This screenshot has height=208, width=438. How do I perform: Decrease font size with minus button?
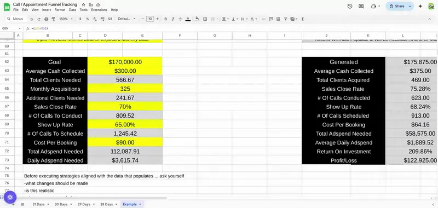pyautogui.click(x=143, y=19)
